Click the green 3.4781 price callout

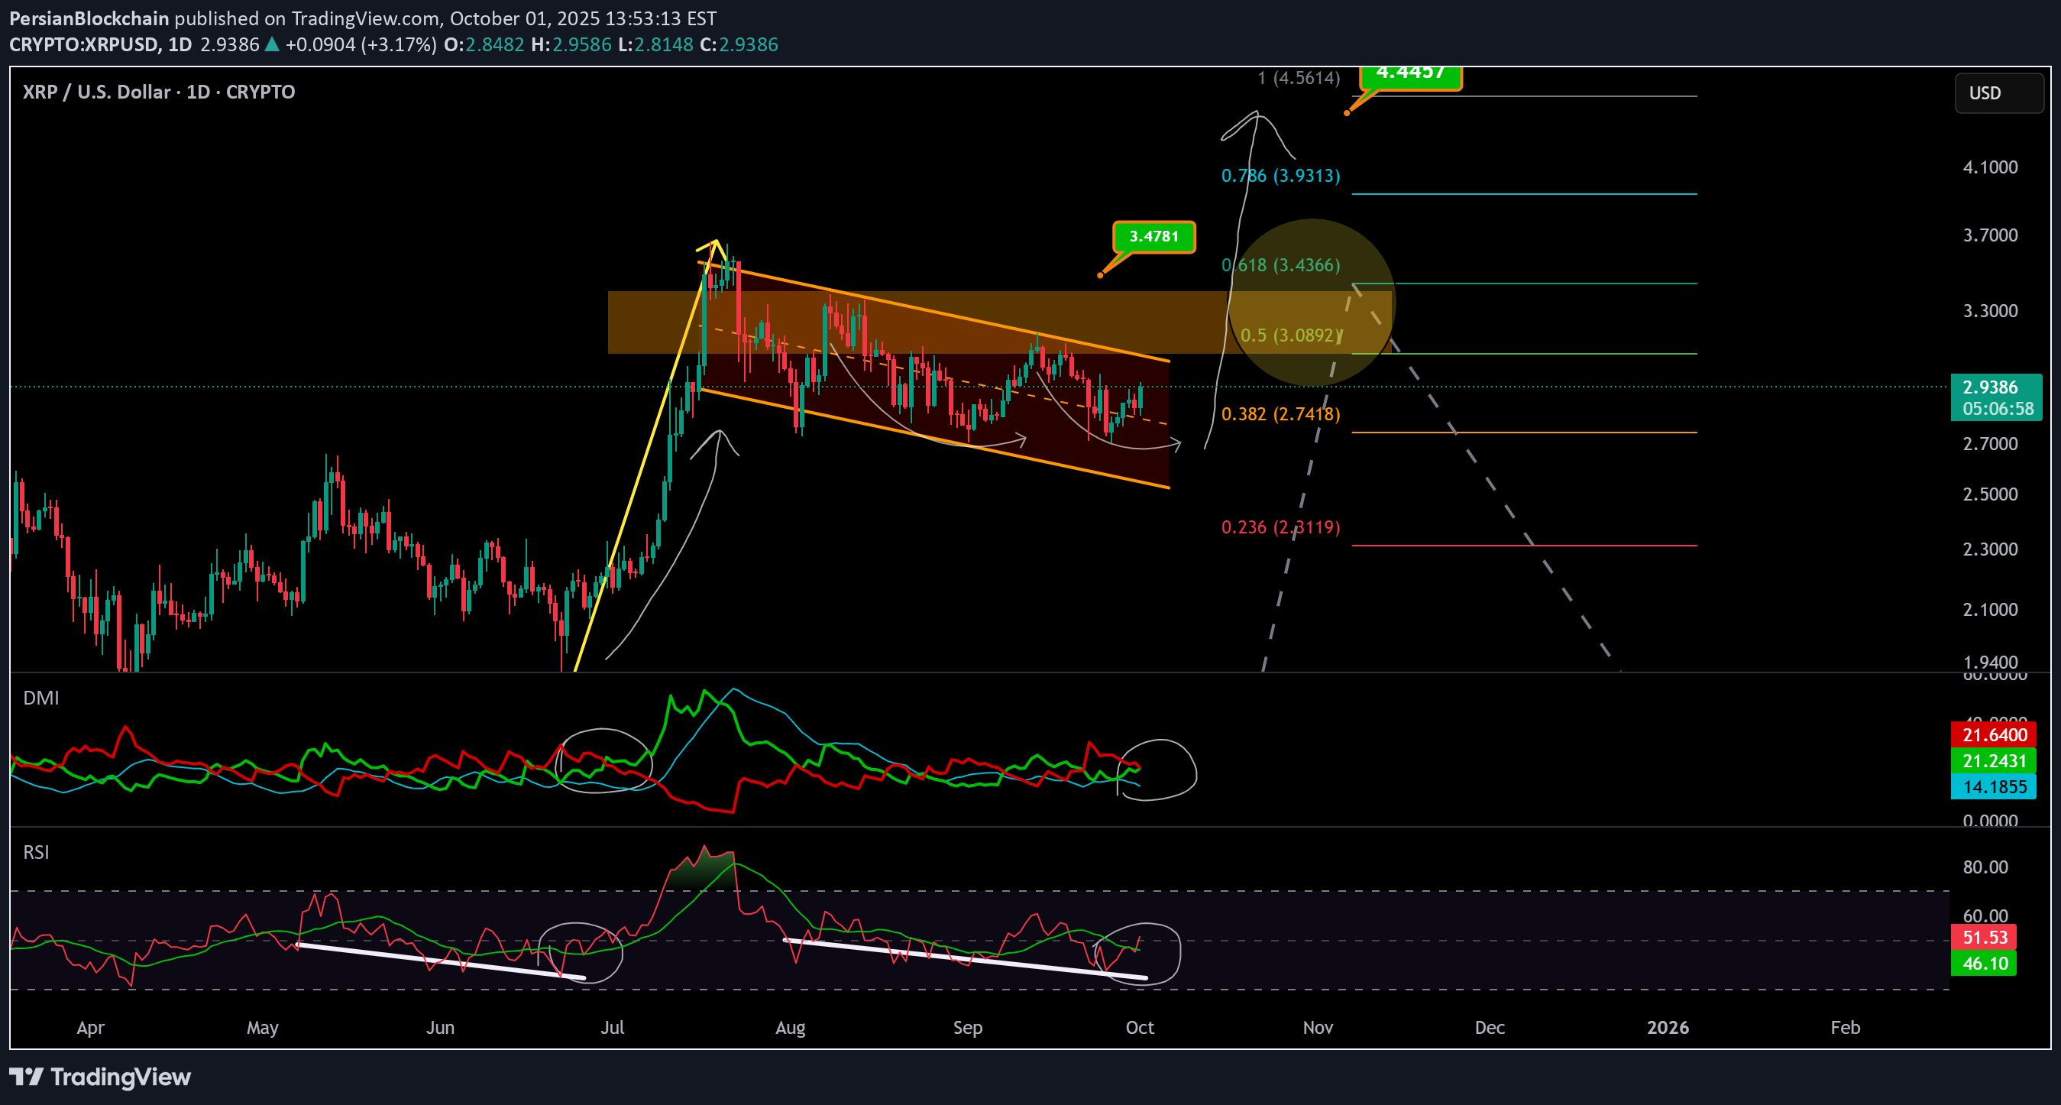(x=1153, y=237)
